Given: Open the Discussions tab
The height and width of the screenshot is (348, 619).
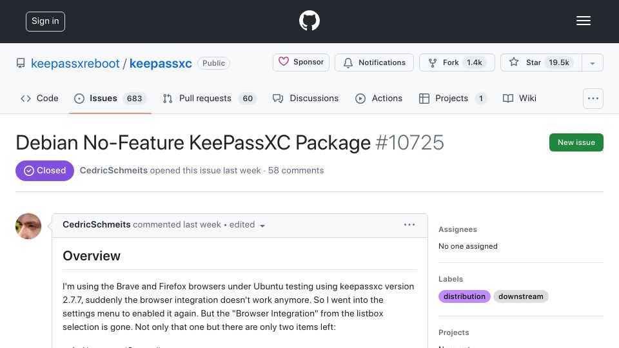Looking at the screenshot, I should [305, 98].
